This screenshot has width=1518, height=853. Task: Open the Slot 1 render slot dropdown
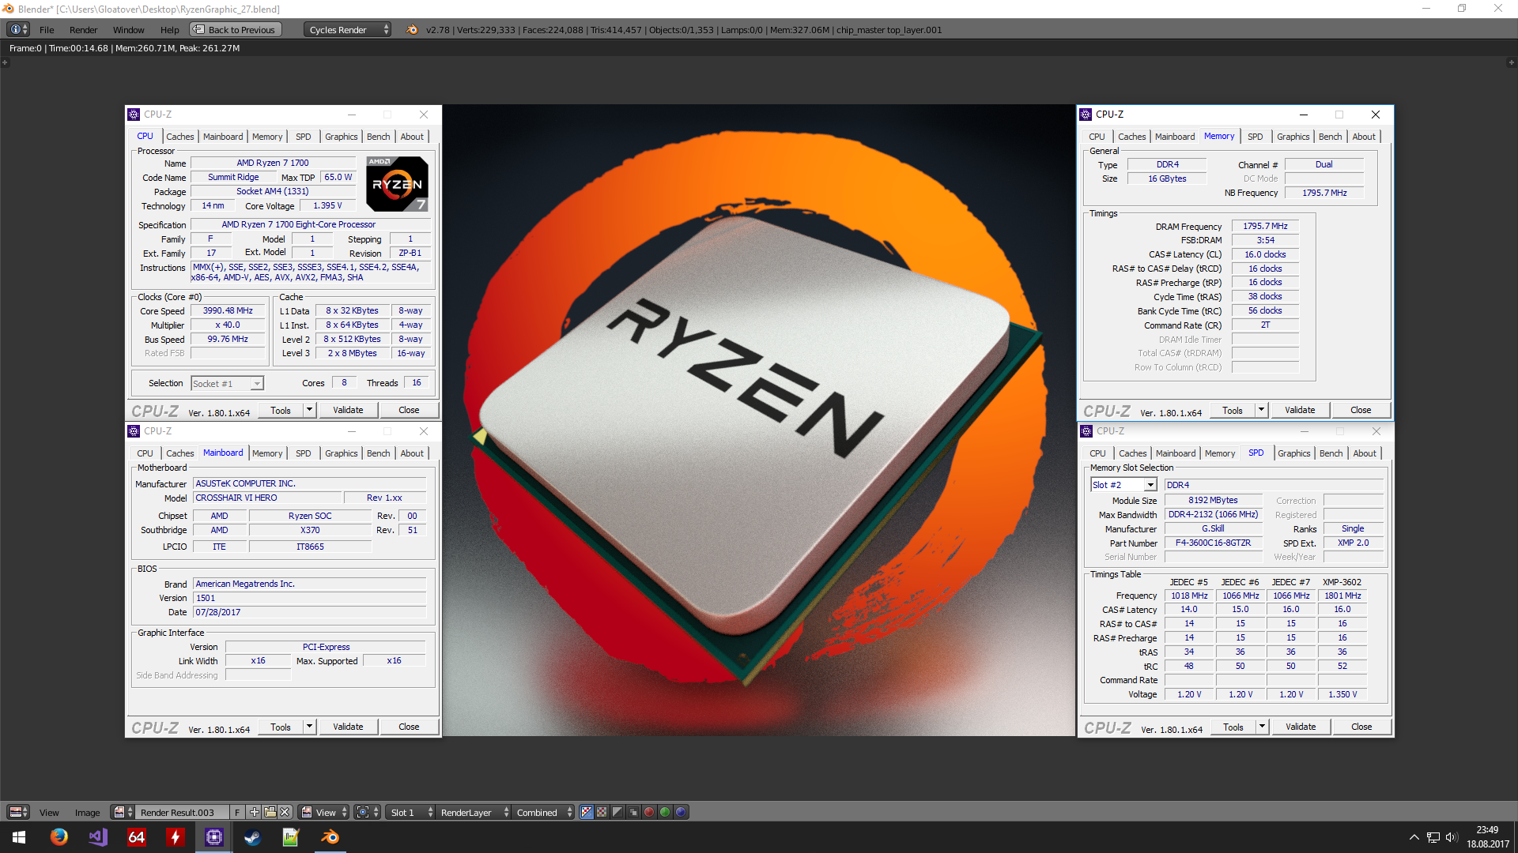tap(411, 812)
